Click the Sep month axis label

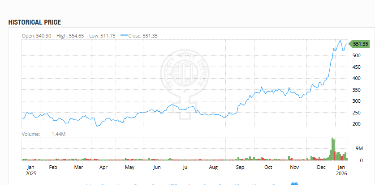click(240, 167)
